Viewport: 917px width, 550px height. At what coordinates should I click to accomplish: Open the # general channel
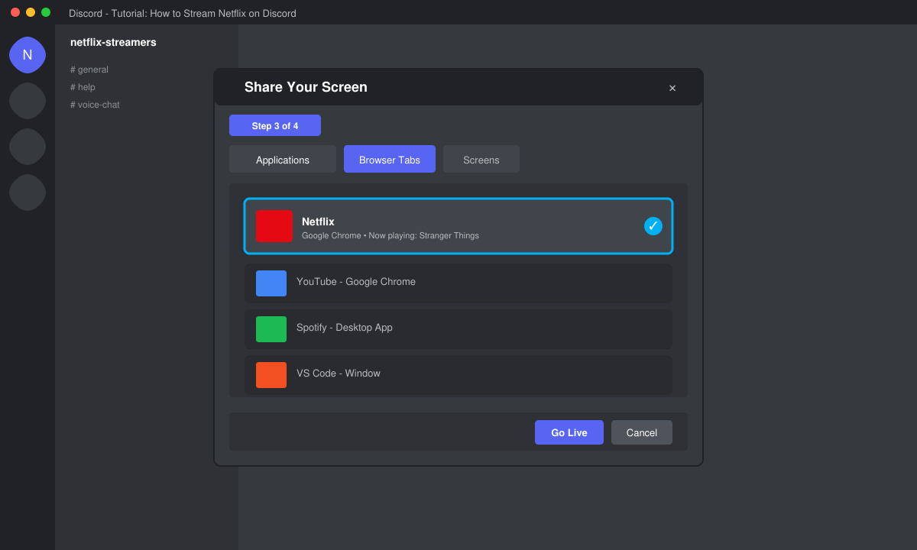(x=89, y=70)
